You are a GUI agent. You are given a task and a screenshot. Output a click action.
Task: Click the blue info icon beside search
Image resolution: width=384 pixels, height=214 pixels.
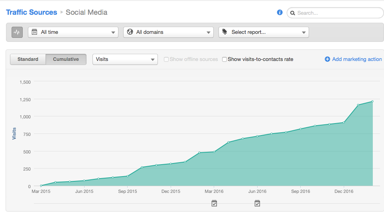[280, 12]
